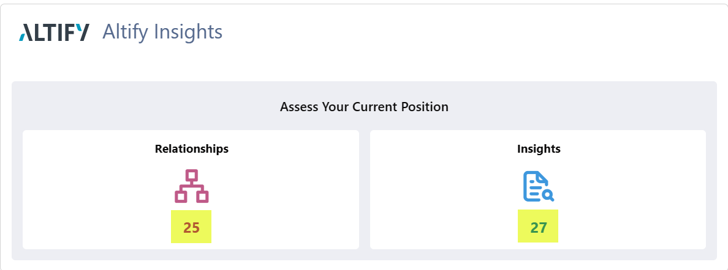The height and width of the screenshot is (270, 728).
Task: Click the top square of the Relationships hierarchy icon
Action: (x=191, y=175)
